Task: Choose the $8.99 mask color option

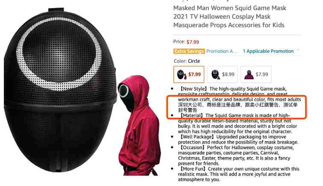Action: point(222,74)
